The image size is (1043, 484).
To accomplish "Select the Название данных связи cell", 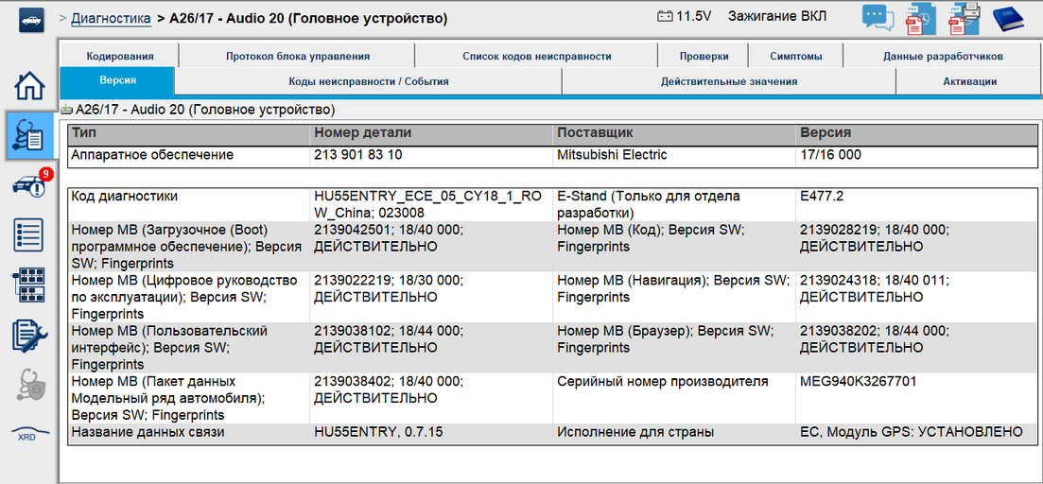I will 189,432.
